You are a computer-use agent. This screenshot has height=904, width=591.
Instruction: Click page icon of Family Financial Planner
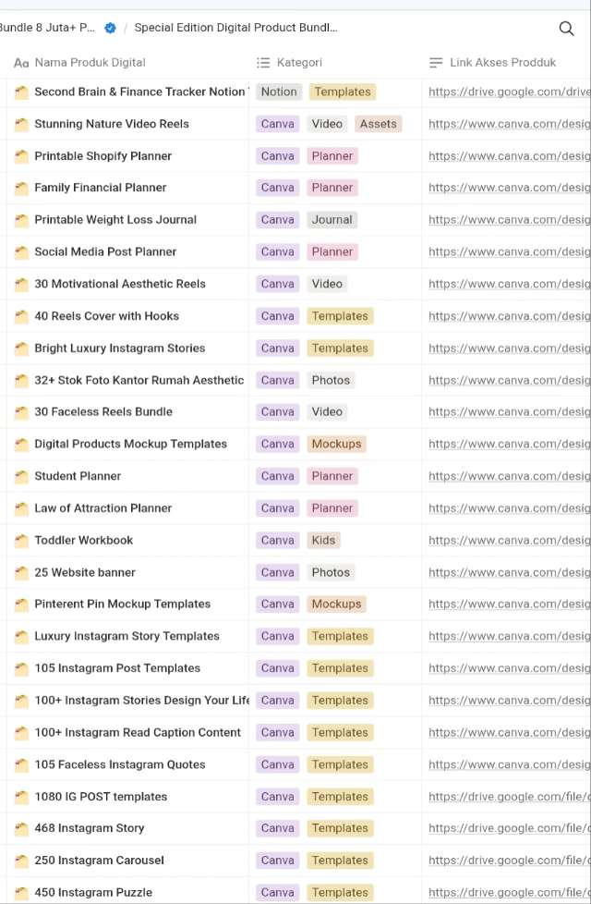pos(21,188)
